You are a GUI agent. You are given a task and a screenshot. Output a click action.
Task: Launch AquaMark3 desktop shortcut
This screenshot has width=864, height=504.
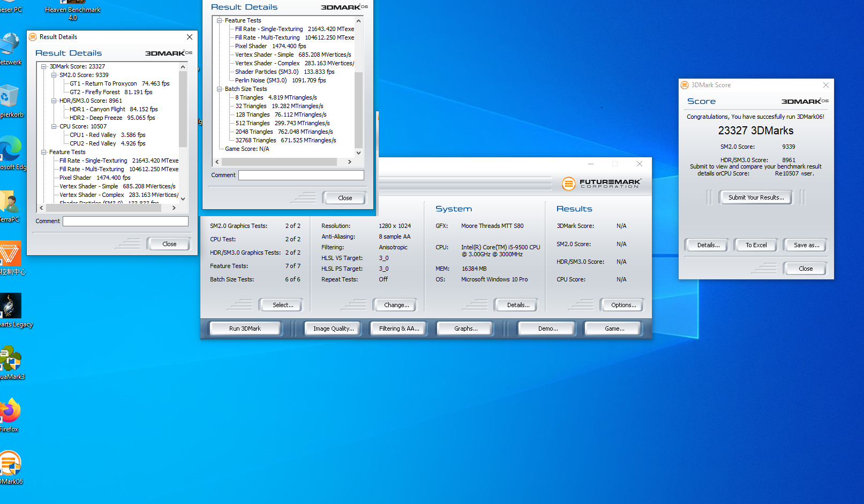11,363
